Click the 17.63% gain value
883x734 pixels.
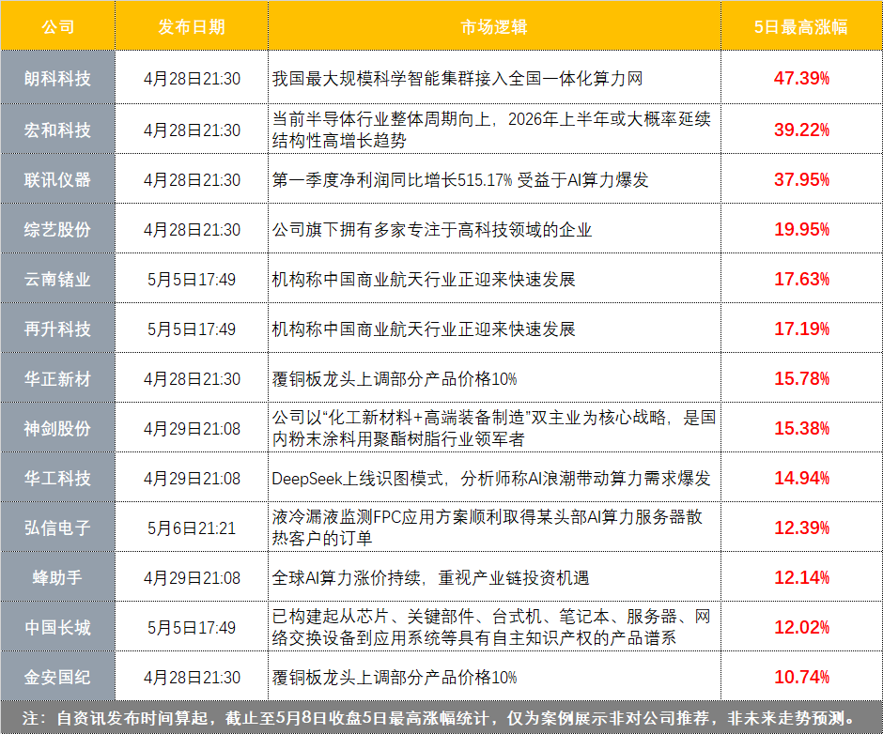(x=801, y=279)
